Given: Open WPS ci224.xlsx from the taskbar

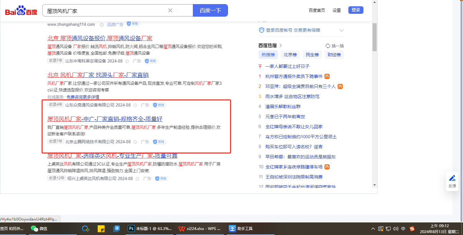Looking at the screenshot, I should 199,229.
